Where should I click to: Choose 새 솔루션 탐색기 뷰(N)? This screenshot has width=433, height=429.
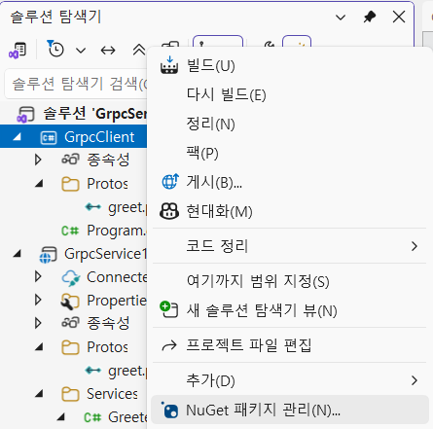289,310
